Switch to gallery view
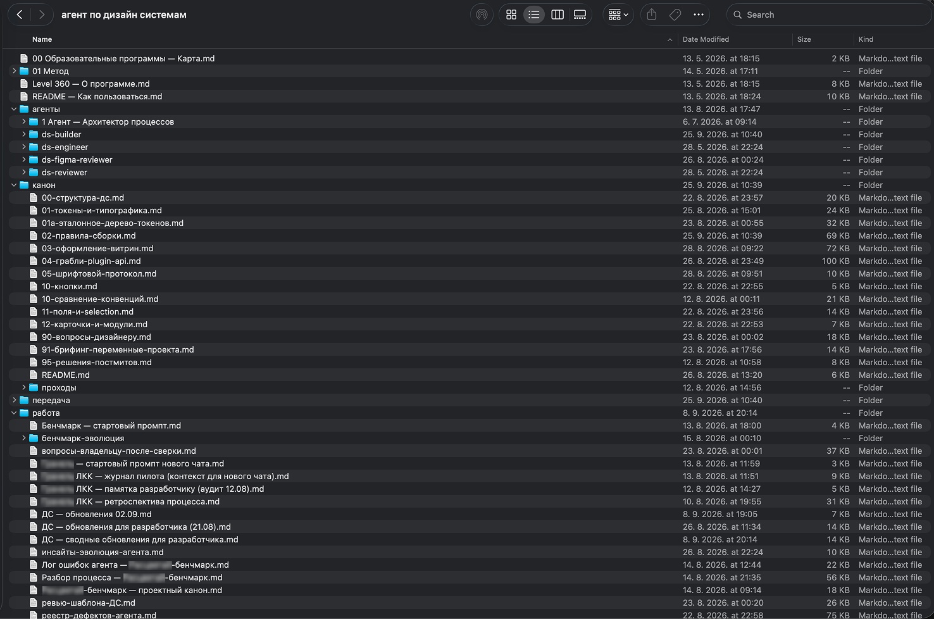 click(x=580, y=15)
